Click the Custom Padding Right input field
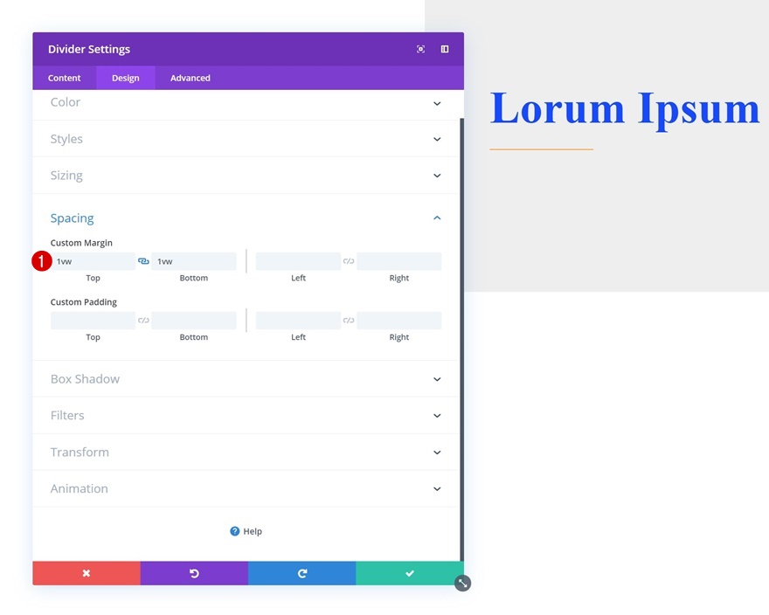This screenshot has width=769, height=615. tap(399, 321)
